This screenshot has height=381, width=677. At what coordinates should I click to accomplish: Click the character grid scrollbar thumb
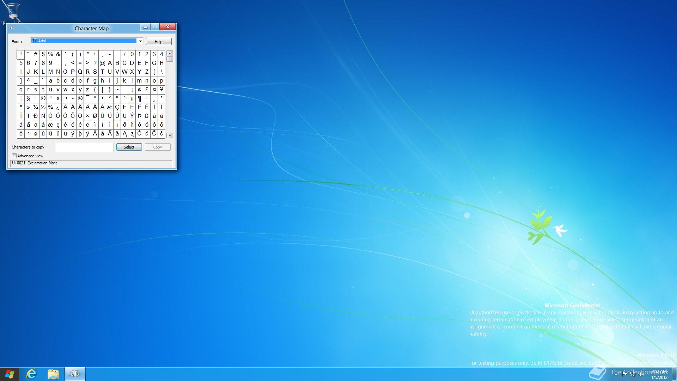(170, 59)
